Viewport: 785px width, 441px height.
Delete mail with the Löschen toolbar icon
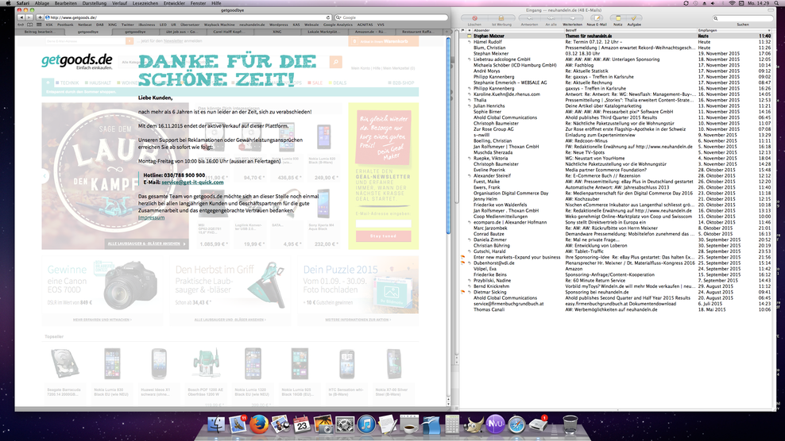pyautogui.click(x=474, y=18)
